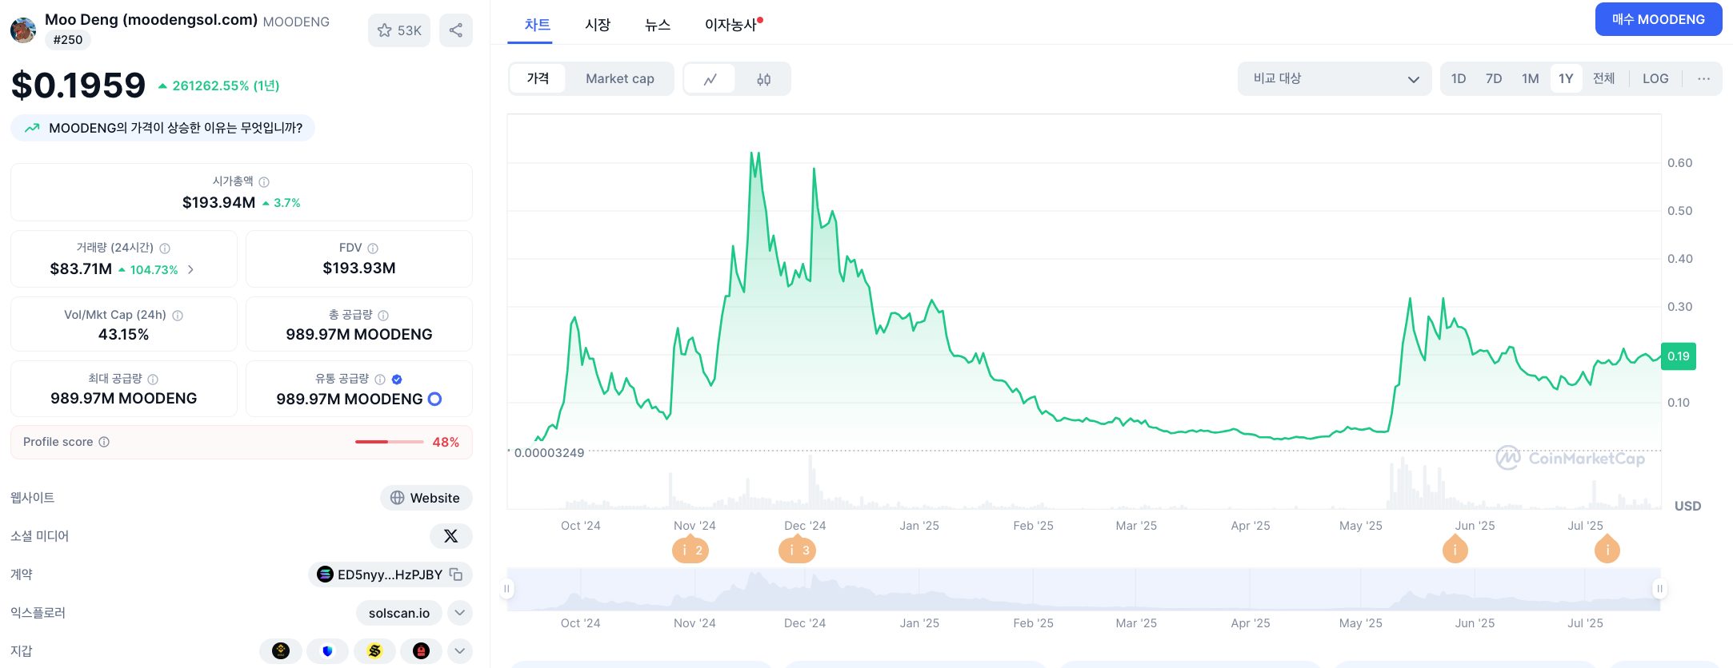Open solscan.io explorer link
The width and height of the screenshot is (1733, 668).
click(399, 613)
